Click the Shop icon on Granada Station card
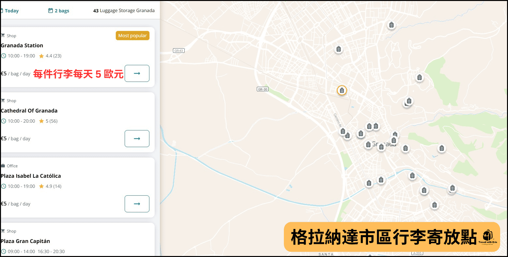The image size is (508, 257). 3,35
